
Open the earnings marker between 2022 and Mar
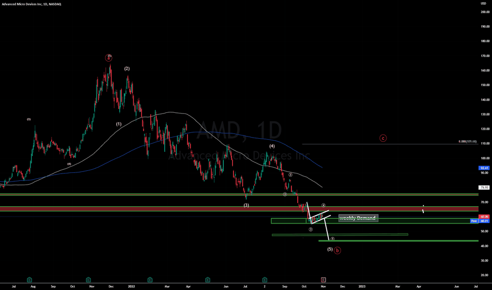tap(150, 279)
